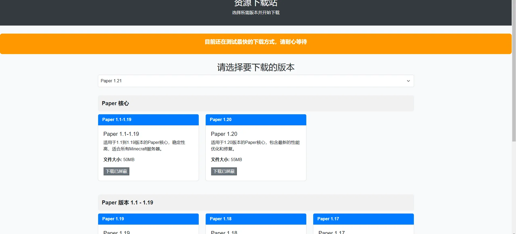Click description 适用于1.20版本的Paper核心
The width and height of the screenshot is (516, 234).
255,146
